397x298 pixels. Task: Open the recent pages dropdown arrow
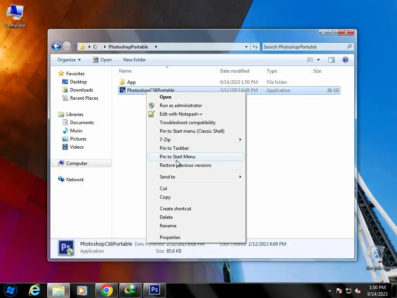click(x=75, y=47)
